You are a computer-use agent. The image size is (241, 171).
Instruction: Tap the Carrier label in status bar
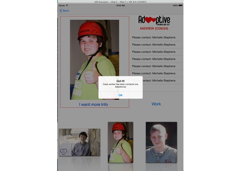coord(62,6)
